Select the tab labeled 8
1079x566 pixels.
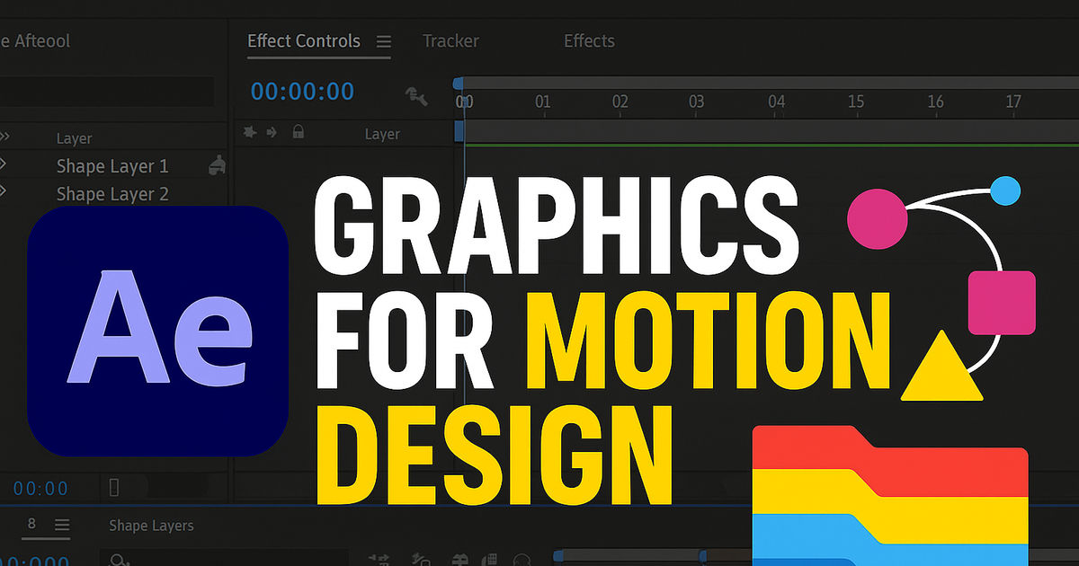32,524
